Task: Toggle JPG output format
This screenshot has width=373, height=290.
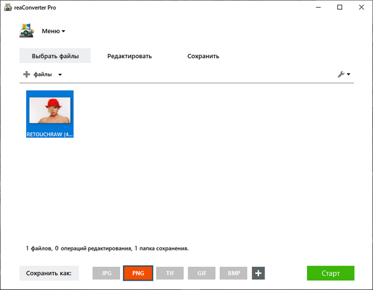Action: pos(106,273)
